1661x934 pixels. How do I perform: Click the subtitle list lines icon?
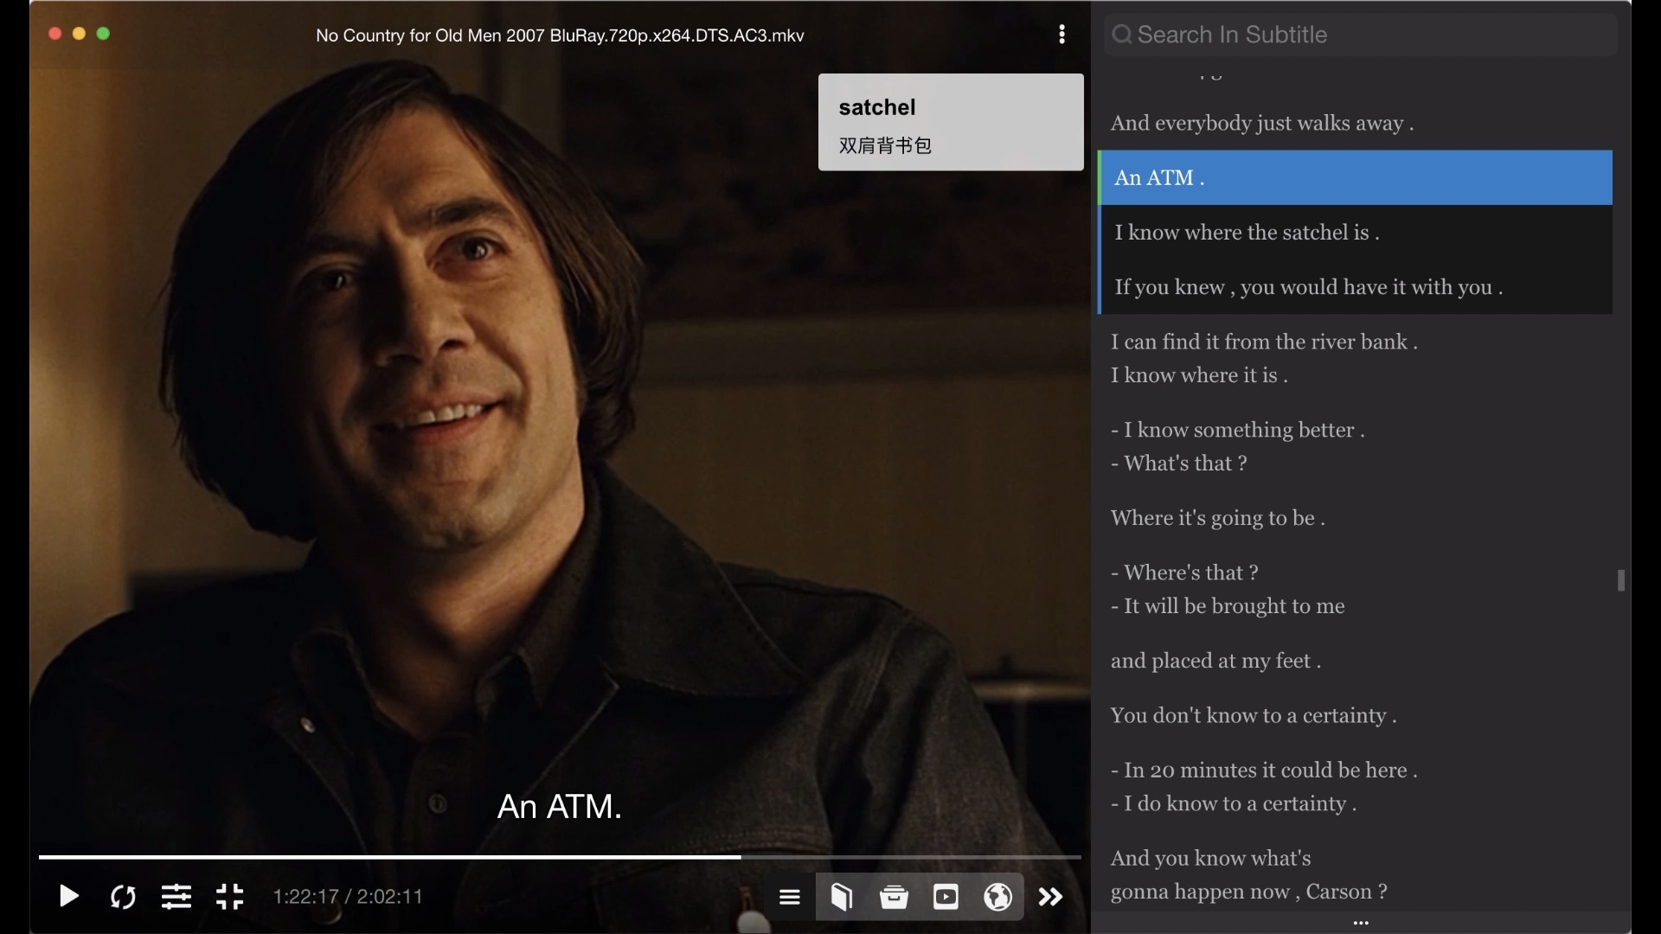click(x=789, y=898)
